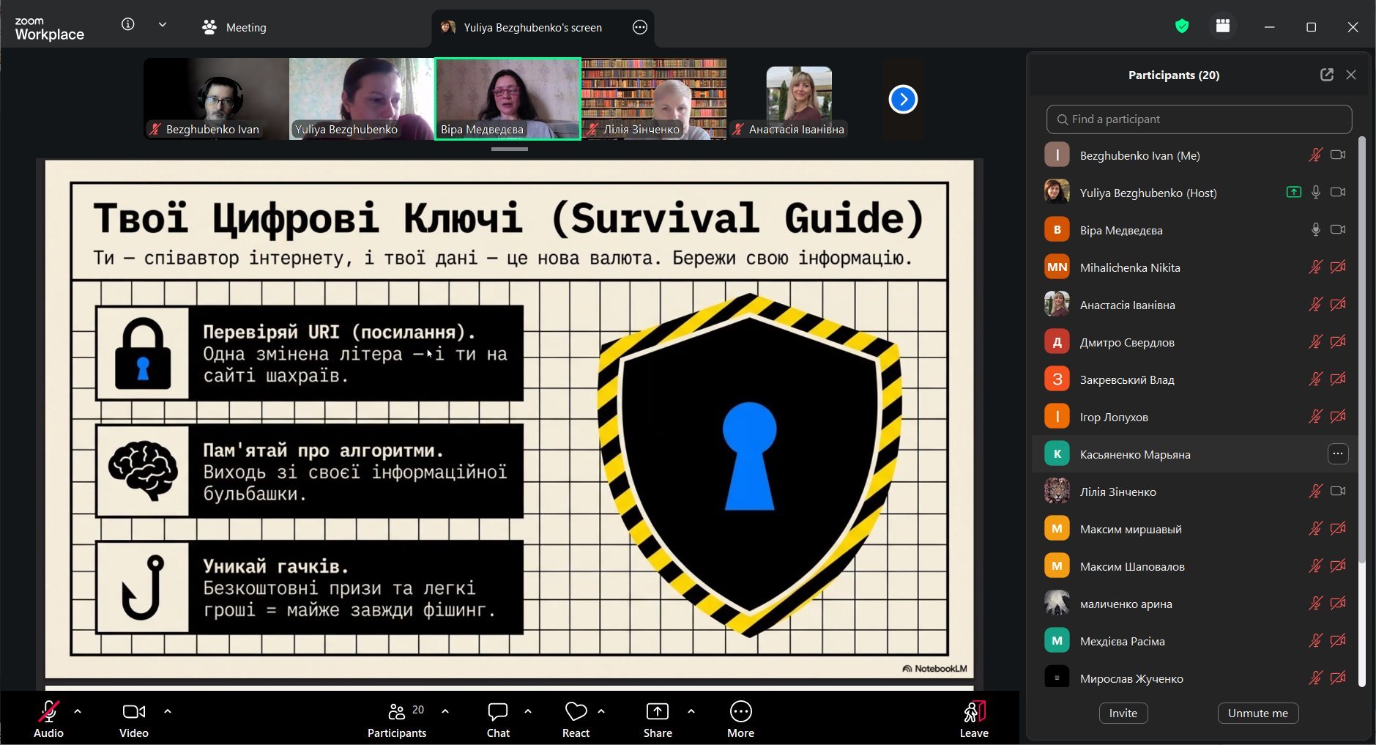Select Bezghubenko Ivan video thumbnail

point(217,99)
